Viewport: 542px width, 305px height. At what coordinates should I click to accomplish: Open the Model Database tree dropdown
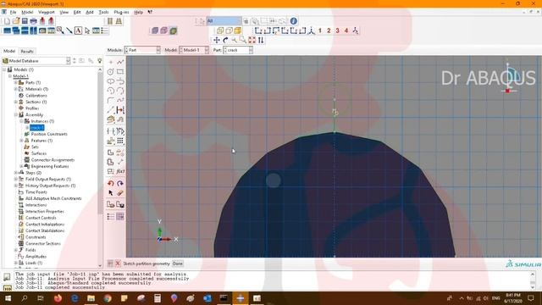(36, 61)
